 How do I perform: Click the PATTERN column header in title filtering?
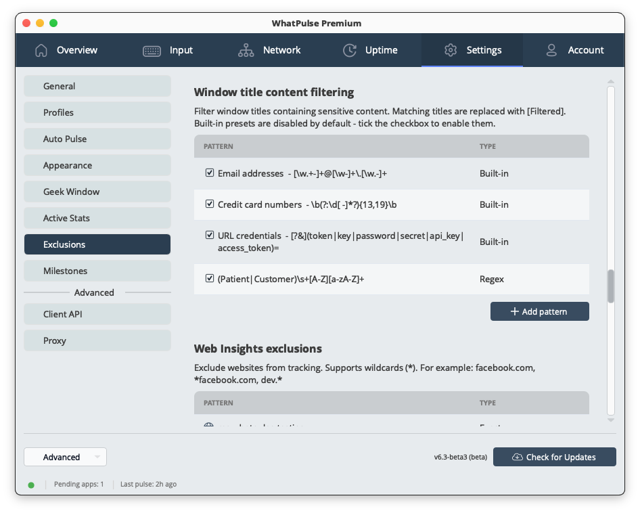219,146
